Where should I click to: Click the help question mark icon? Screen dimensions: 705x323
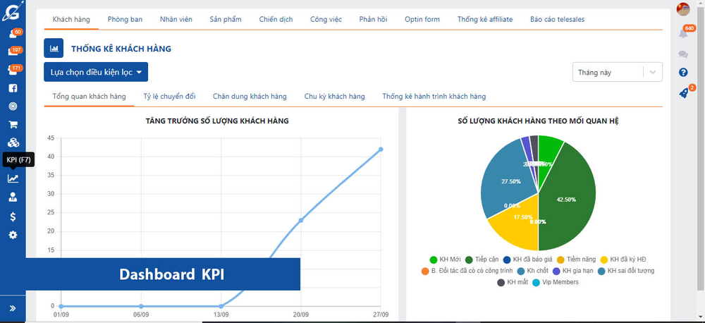pyautogui.click(x=683, y=73)
